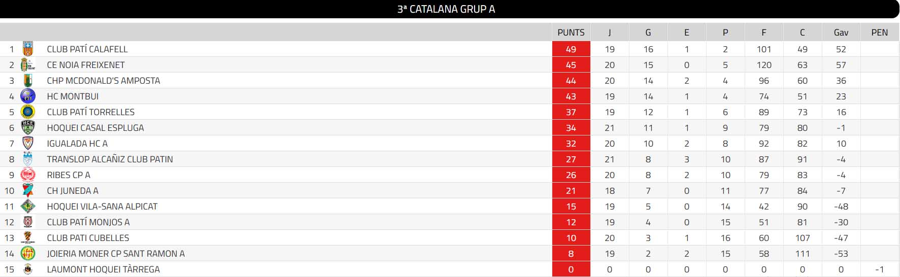Screen dimensions: 900x277
Task: Open the Translop Alcañiz Club Patin link
Action: (110, 159)
